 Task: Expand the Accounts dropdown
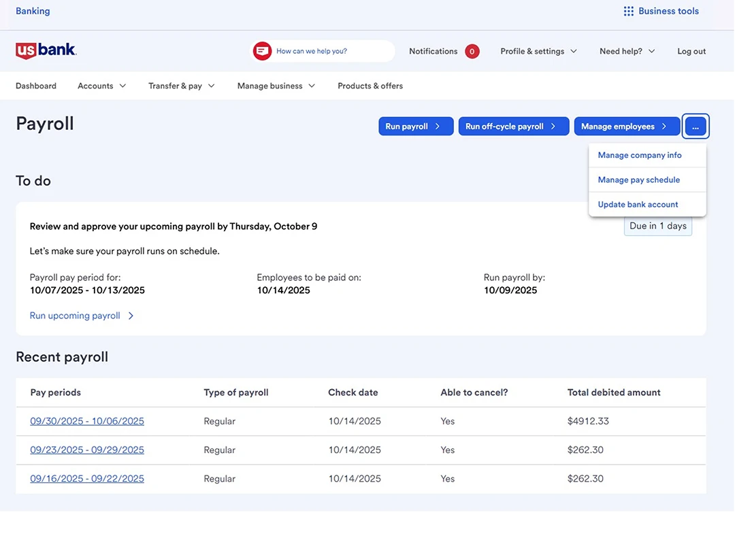[101, 86]
